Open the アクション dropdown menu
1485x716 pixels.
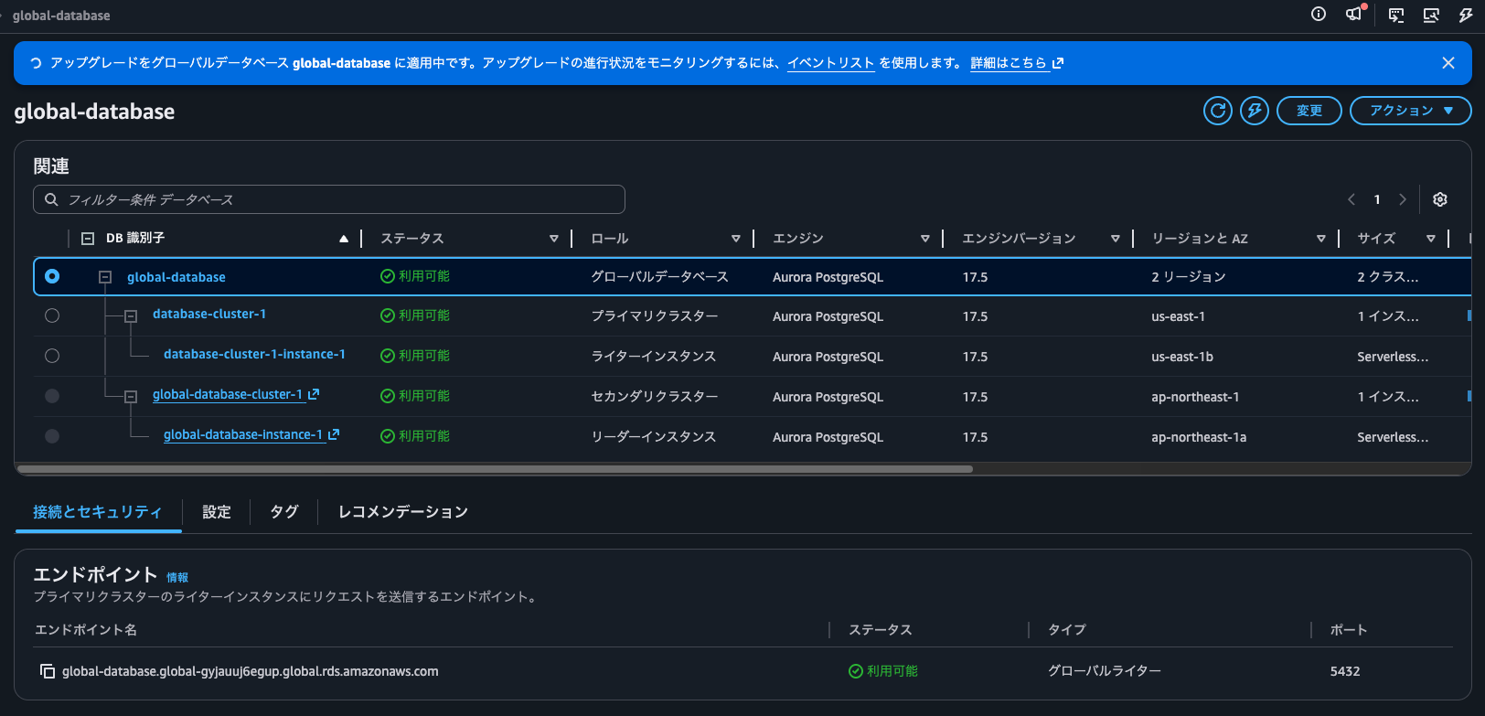tap(1411, 111)
